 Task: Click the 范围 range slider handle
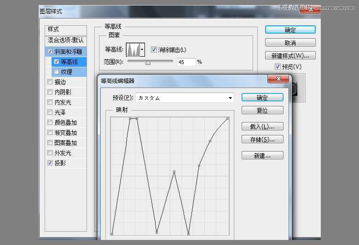click(148, 63)
